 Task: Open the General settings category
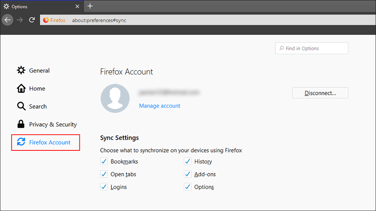click(33, 71)
